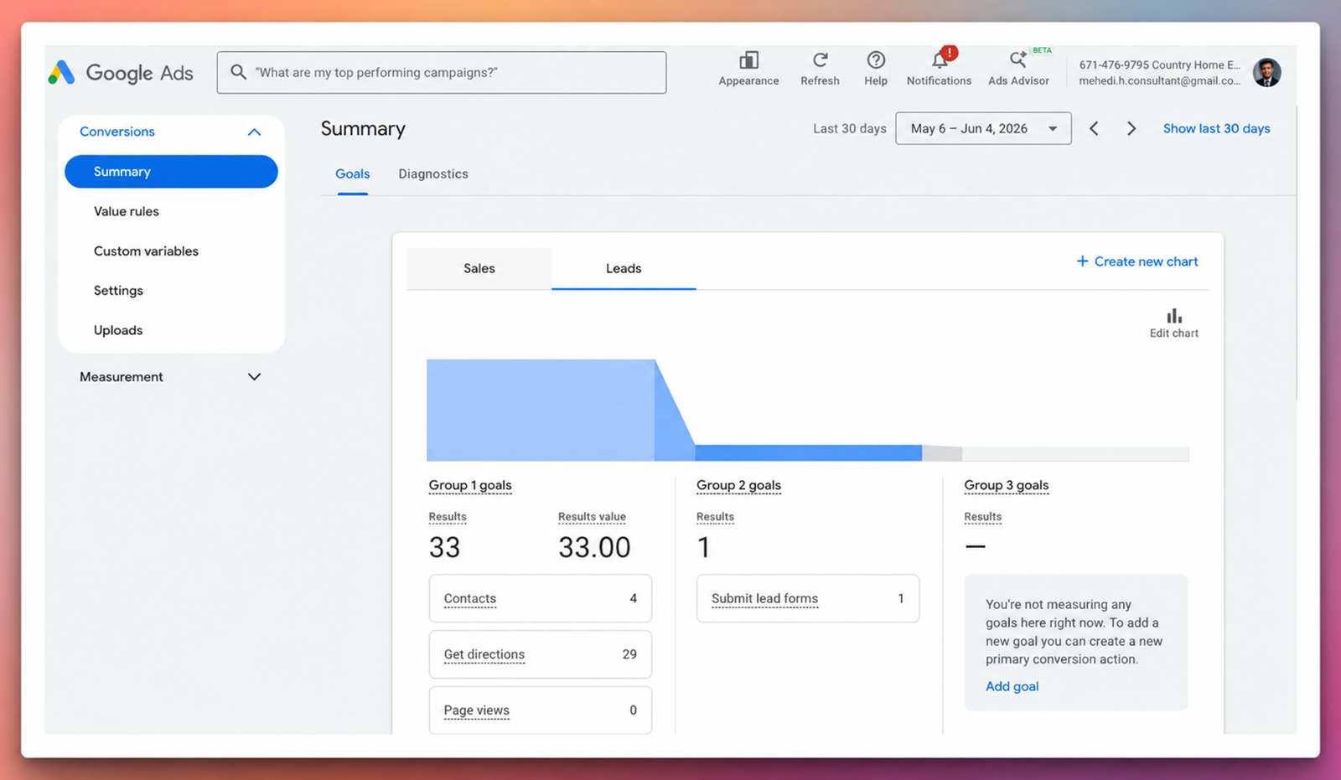The image size is (1341, 780).
Task: Open Uploads in the sidebar
Action: (118, 330)
